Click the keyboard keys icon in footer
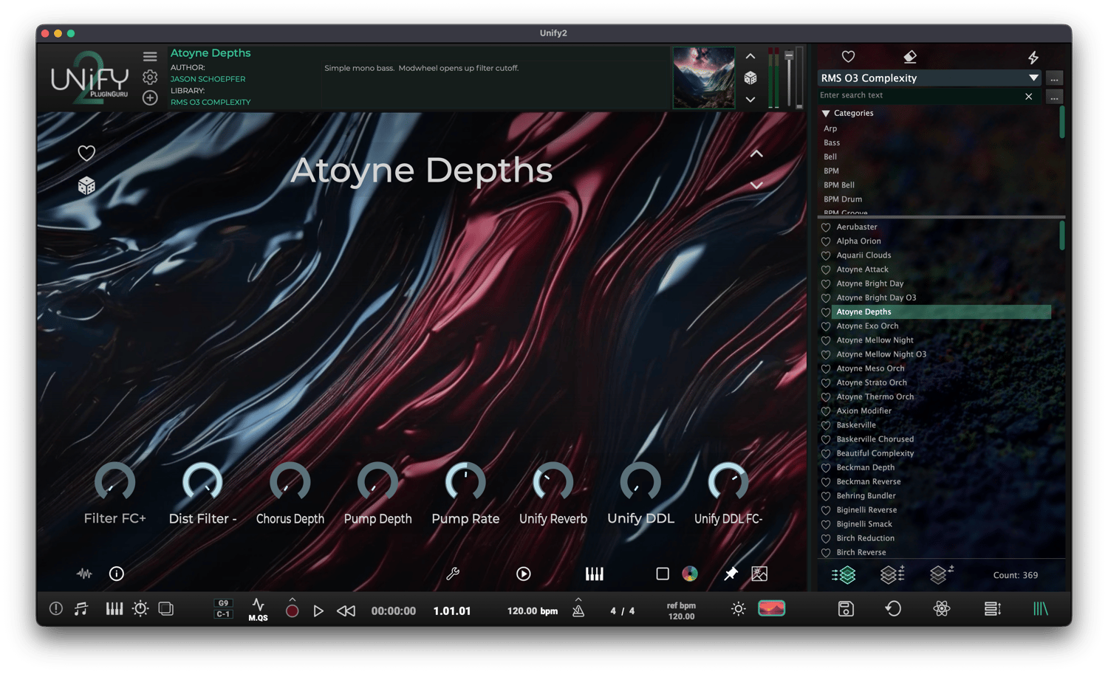The height and width of the screenshot is (674, 1108). pos(114,609)
